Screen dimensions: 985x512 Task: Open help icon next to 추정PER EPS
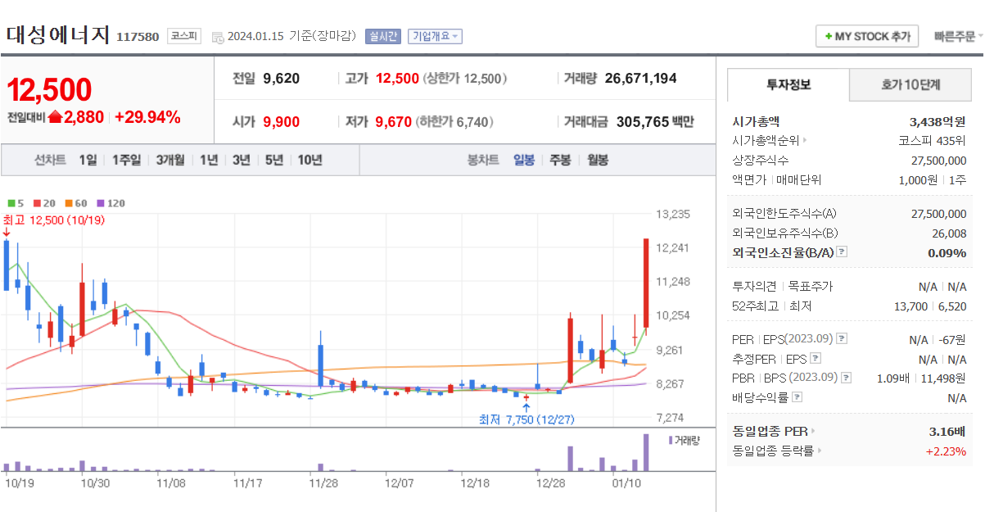815,359
